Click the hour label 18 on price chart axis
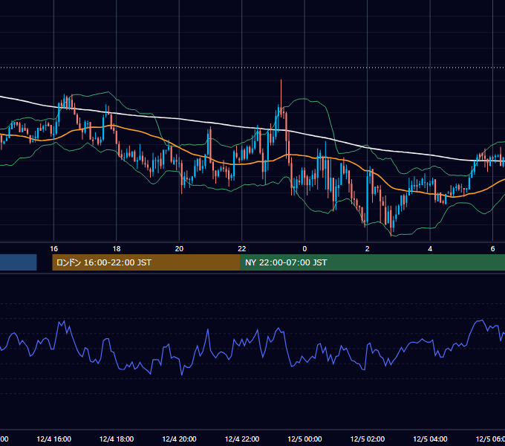 pos(117,249)
